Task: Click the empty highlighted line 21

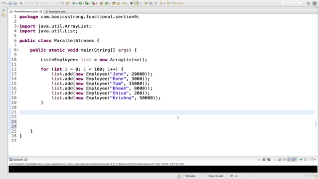Action: click(x=167, y=112)
